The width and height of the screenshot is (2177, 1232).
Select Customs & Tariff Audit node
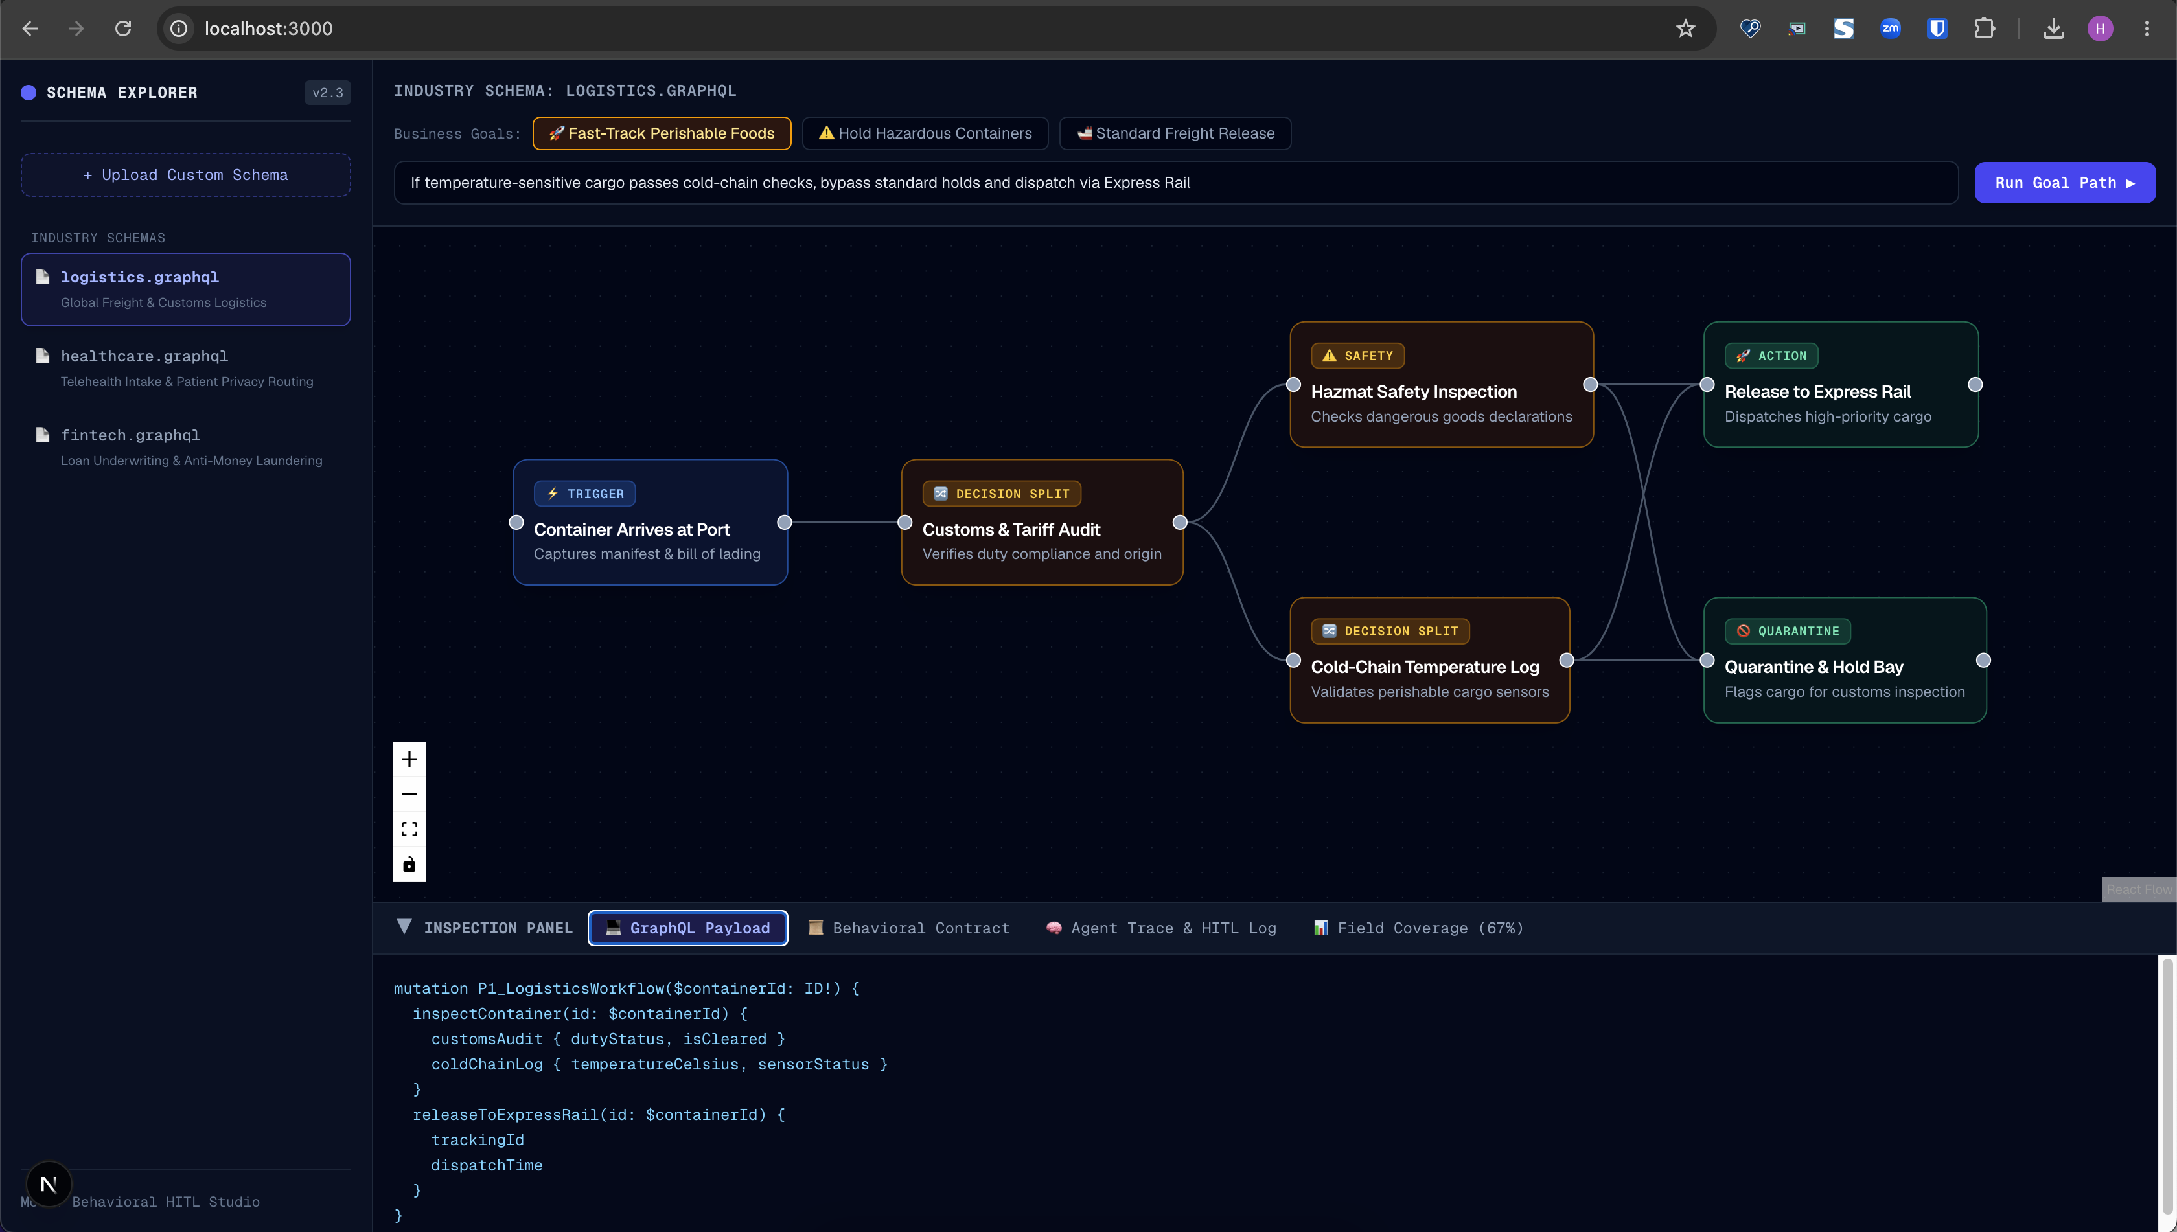[1042, 522]
